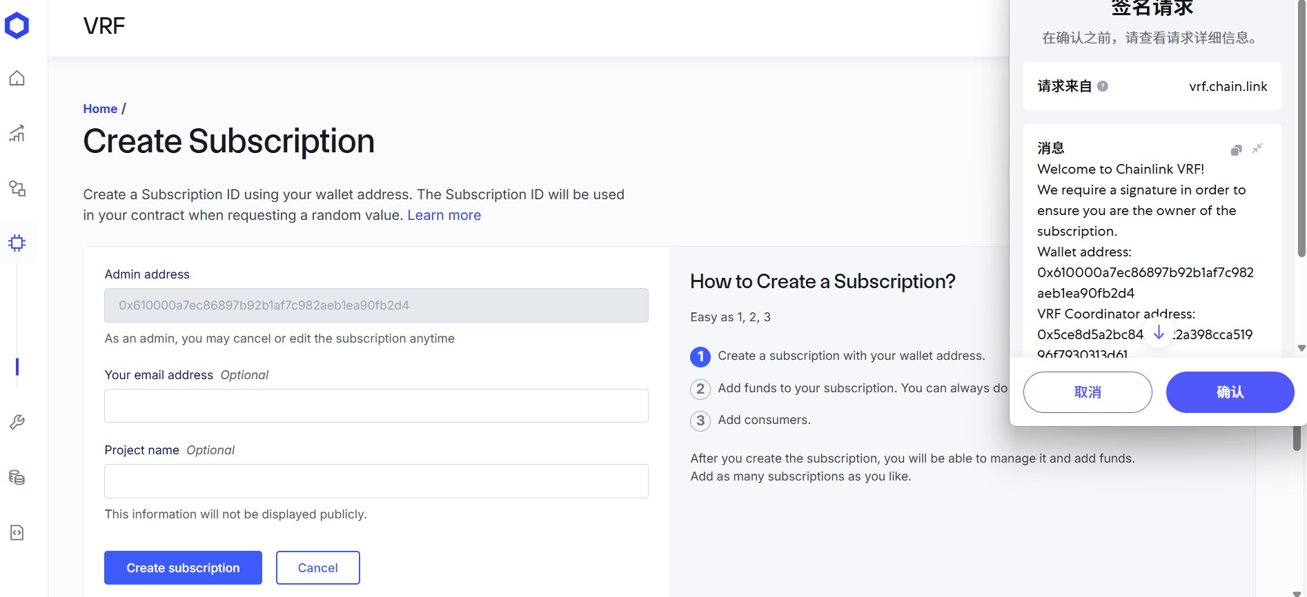Click the vrf.chain.link origin text
1307x597 pixels.
click(x=1228, y=86)
